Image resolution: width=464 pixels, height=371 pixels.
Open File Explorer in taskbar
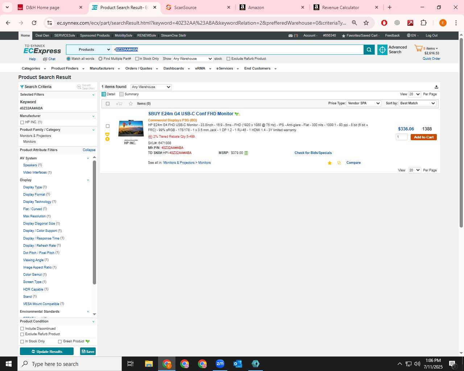149,364
